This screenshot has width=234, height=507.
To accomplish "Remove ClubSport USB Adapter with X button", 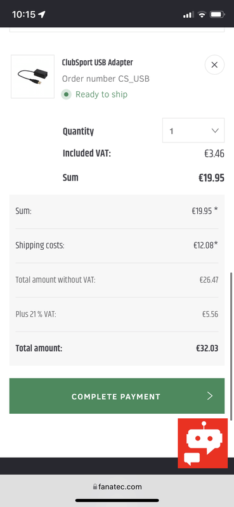I will click(x=214, y=65).
